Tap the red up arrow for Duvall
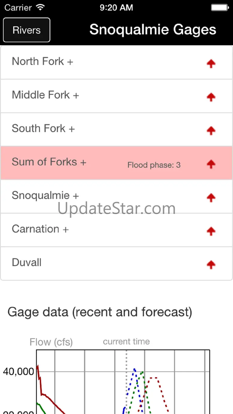Screen dimensions: 233x414 [x=211, y=264]
